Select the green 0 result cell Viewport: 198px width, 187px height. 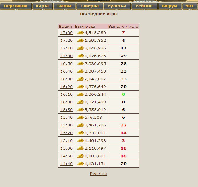tap(123, 94)
